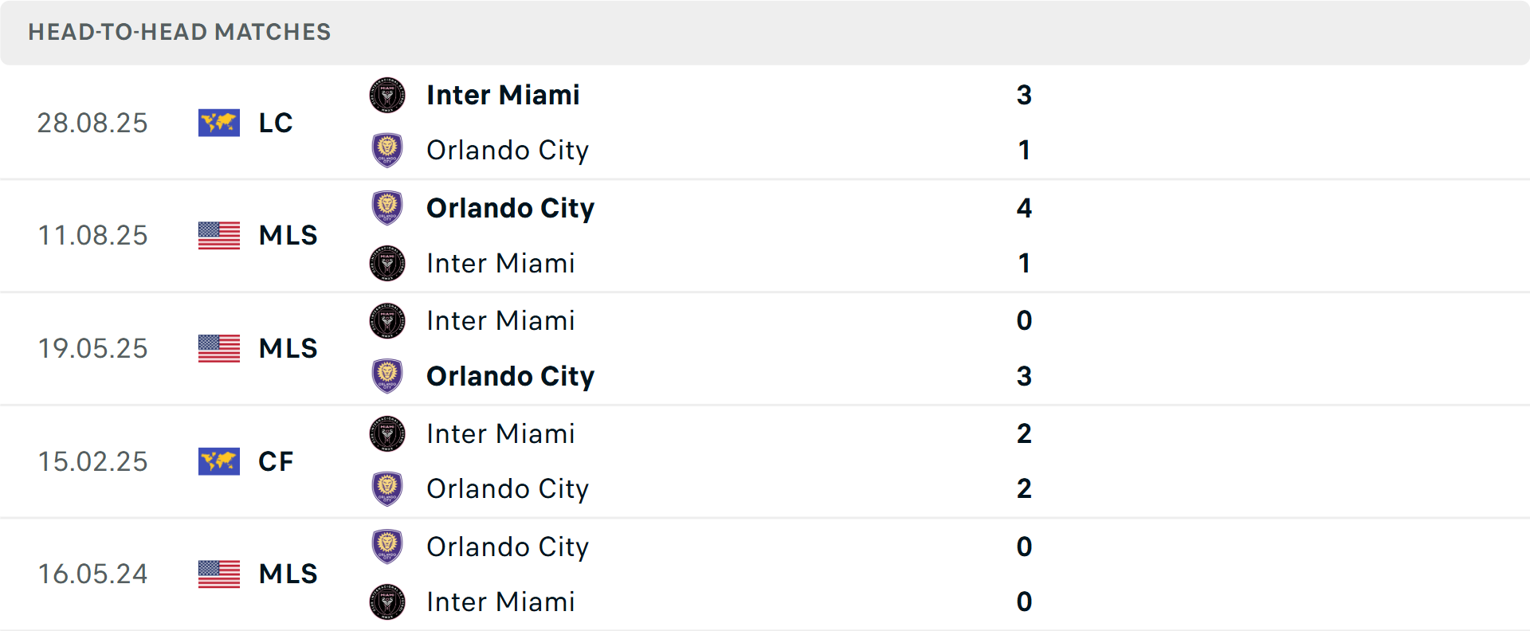The width and height of the screenshot is (1530, 631).
Task: Click the US flag icon beside the 11.08.25 MLS match
Action: [218, 236]
